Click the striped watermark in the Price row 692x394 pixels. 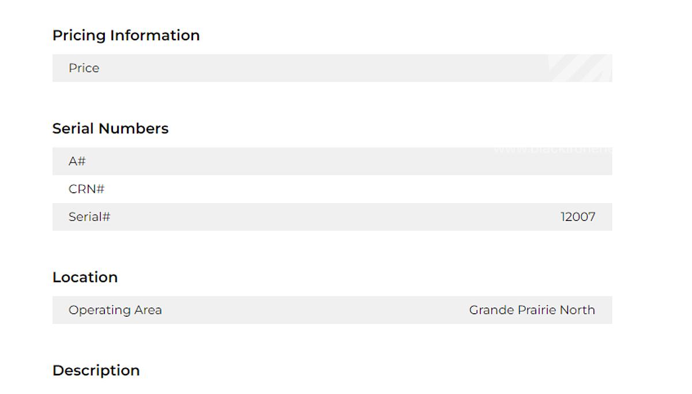(x=579, y=68)
